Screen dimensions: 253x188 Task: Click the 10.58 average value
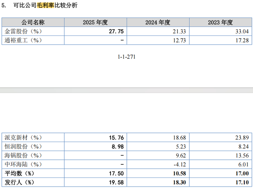(179, 174)
